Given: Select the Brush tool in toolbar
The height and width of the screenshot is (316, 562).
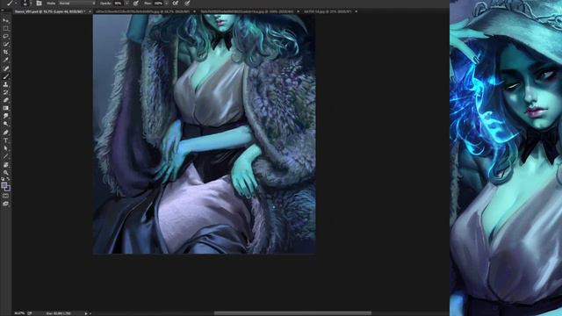Looking at the screenshot, I should point(6,76).
